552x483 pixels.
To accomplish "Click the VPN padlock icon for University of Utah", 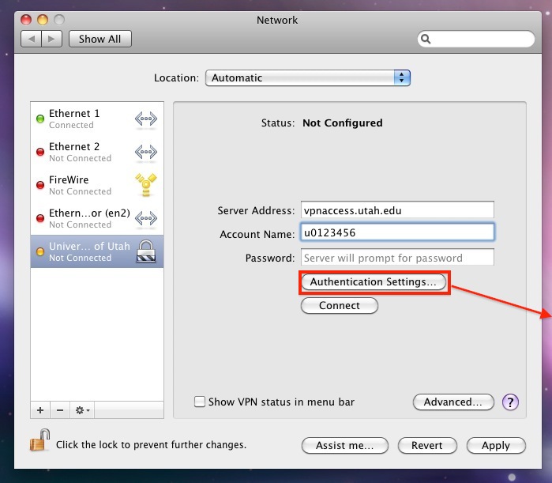I will 146,251.
